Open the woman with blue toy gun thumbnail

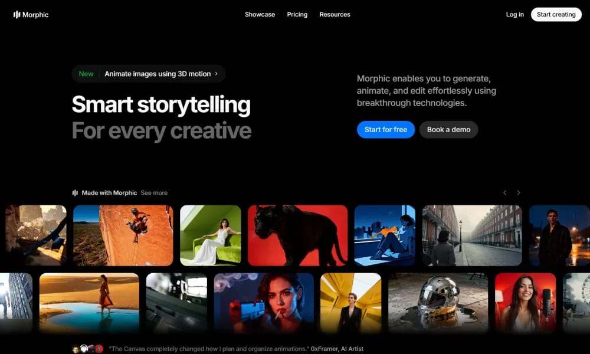264,303
